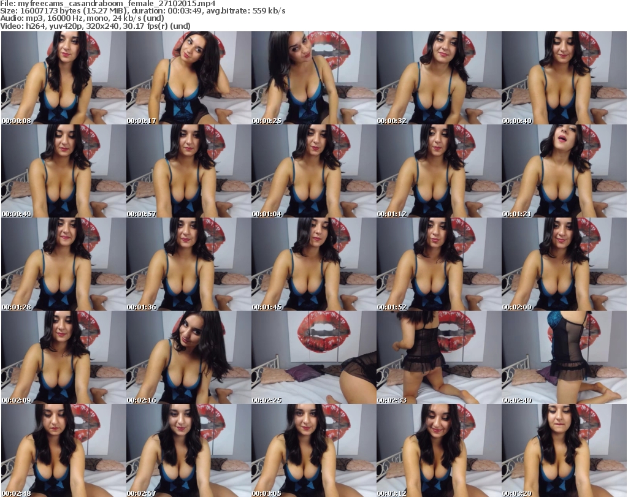The width and height of the screenshot is (628, 497).
Task: Select the frame stamped 00:02:33
Action: [438, 357]
